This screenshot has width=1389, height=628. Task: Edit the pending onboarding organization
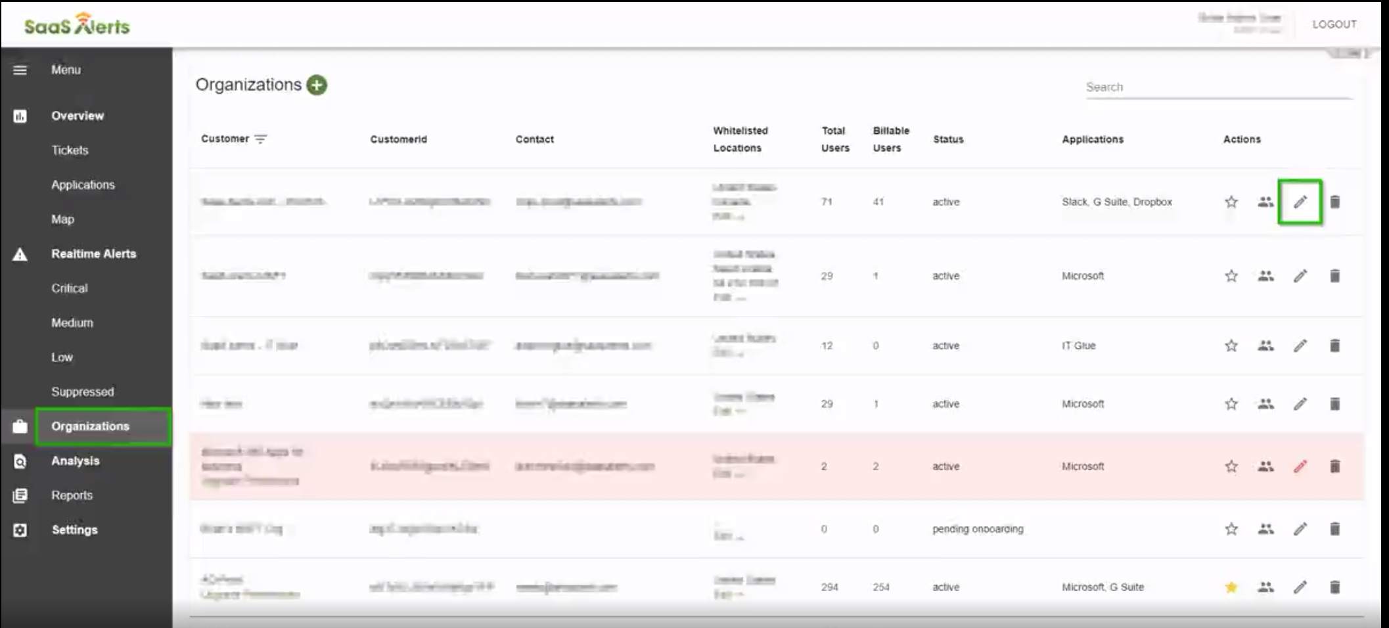[x=1300, y=529]
